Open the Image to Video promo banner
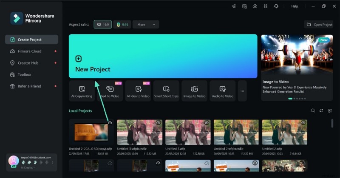The width and height of the screenshot is (340, 178). tap(297, 68)
